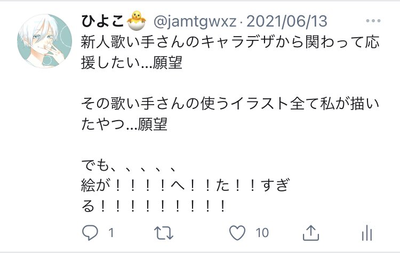View tweet analytics bar chart icon

point(367,233)
